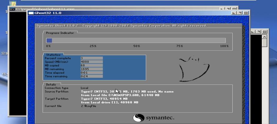Maximize the ghost11.exe console window

tap(228, 9)
